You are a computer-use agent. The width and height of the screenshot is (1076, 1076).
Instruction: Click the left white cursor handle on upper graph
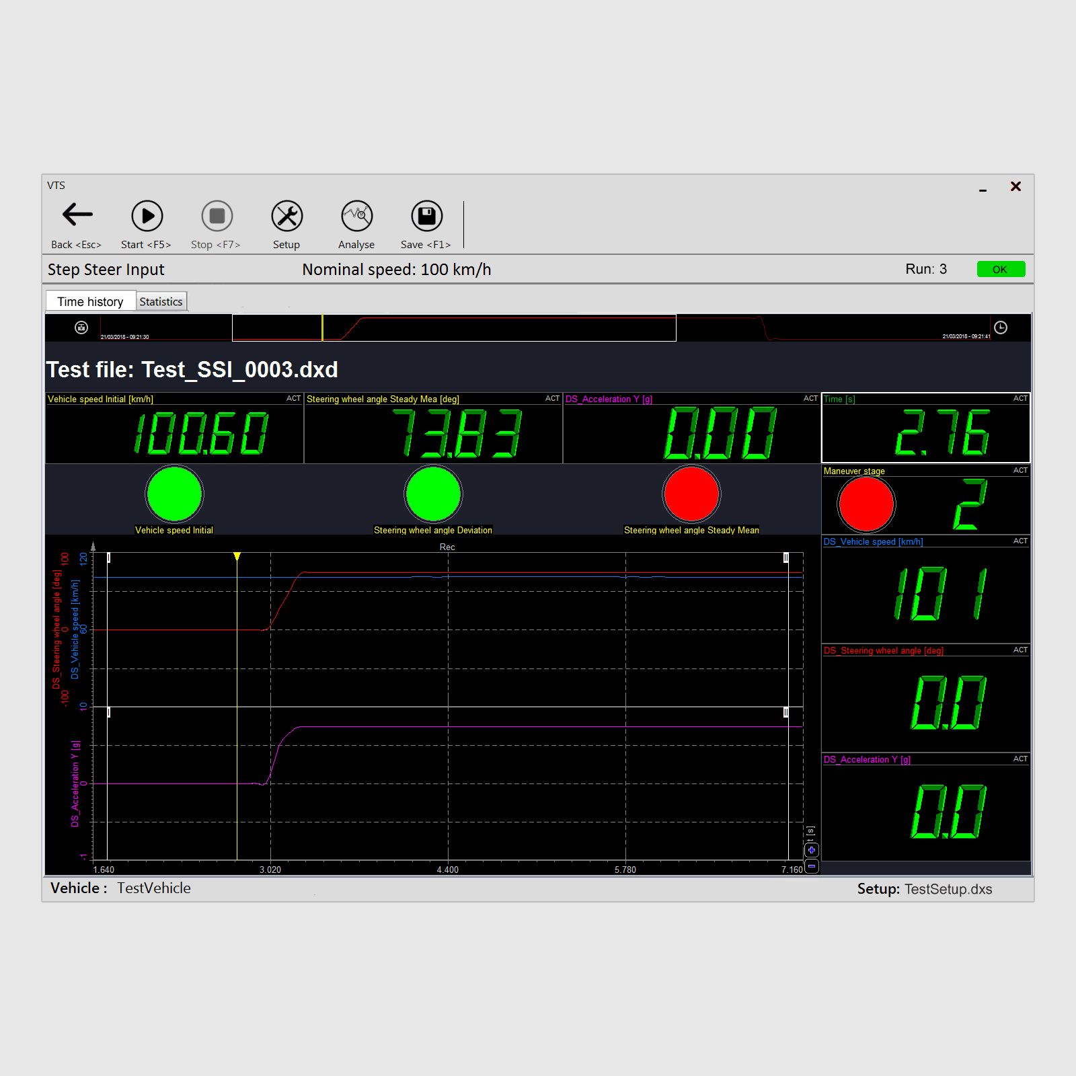coord(108,558)
